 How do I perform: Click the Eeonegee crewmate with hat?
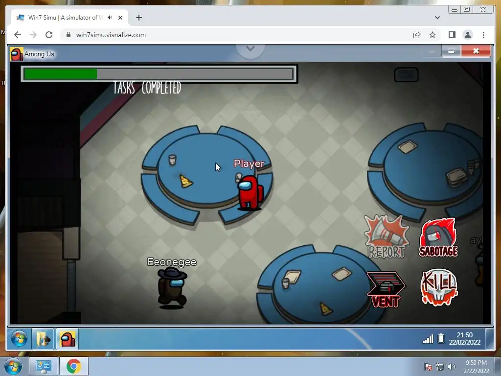[172, 288]
